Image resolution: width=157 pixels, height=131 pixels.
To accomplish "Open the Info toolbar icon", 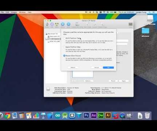I will (52, 24).
